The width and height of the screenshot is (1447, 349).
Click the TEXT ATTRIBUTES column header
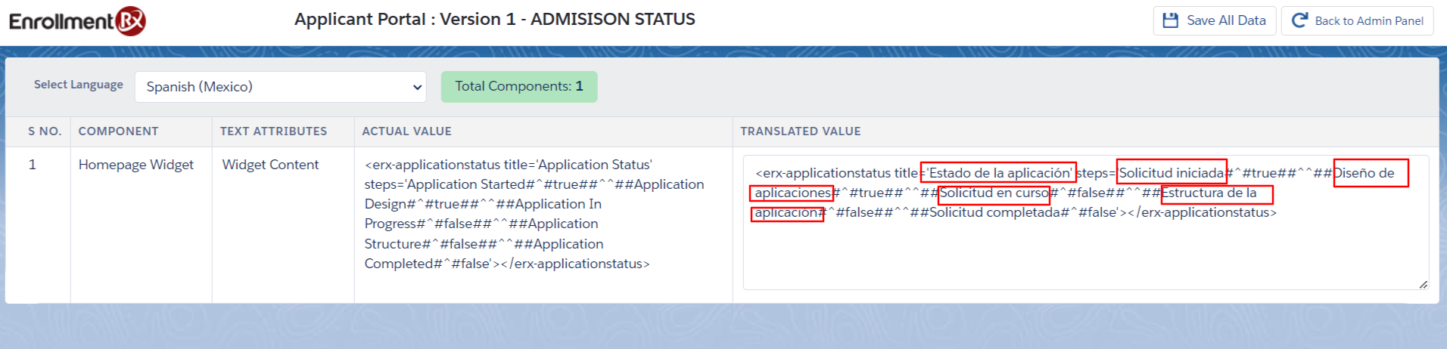point(274,131)
